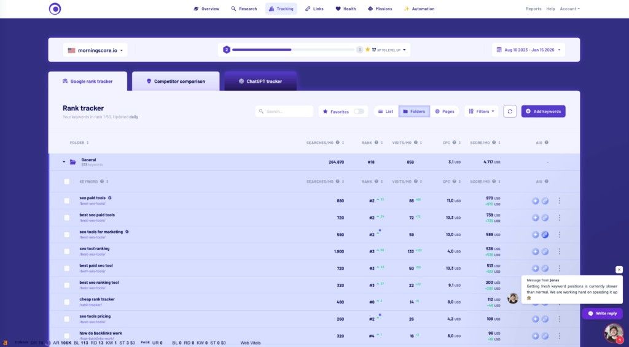The height and width of the screenshot is (347, 629).
Task: Toggle the Favorites switch
Action: tap(359, 112)
